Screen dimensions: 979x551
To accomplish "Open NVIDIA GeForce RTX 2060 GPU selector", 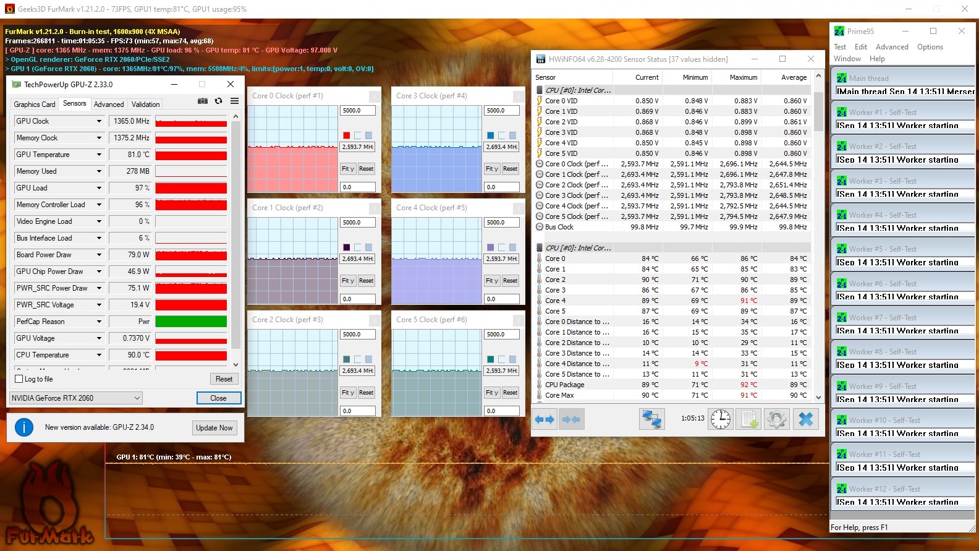I will point(76,398).
